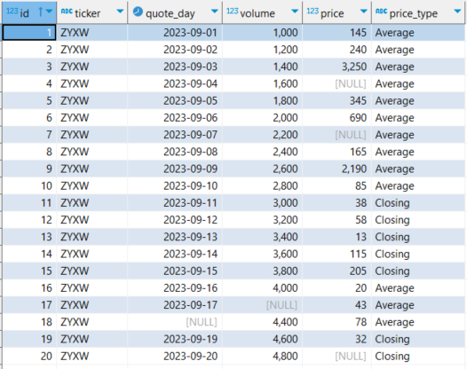Open the price_type column filter dropdown
This screenshot has width=467, height=369.
[457, 12]
